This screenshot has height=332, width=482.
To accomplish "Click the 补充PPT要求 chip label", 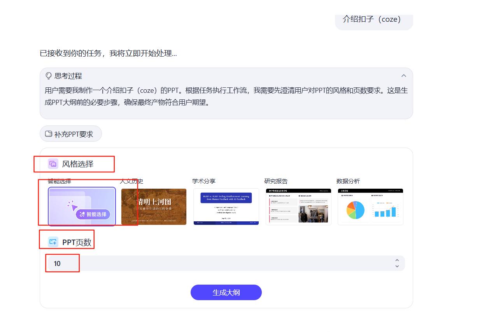I will pyautogui.click(x=74, y=134).
